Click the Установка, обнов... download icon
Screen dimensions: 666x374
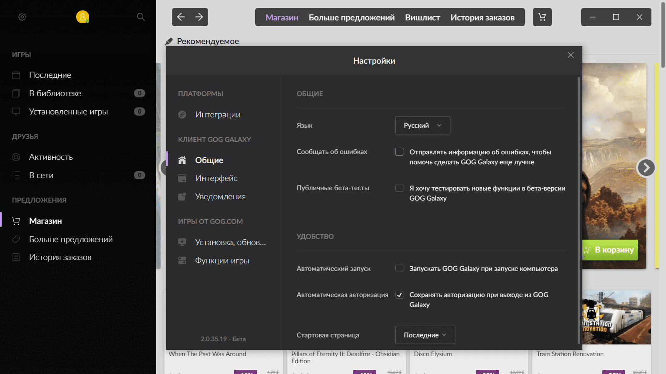[x=182, y=242]
